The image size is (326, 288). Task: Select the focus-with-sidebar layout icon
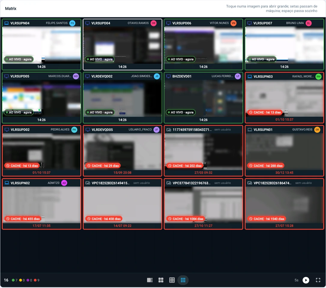[150, 280]
